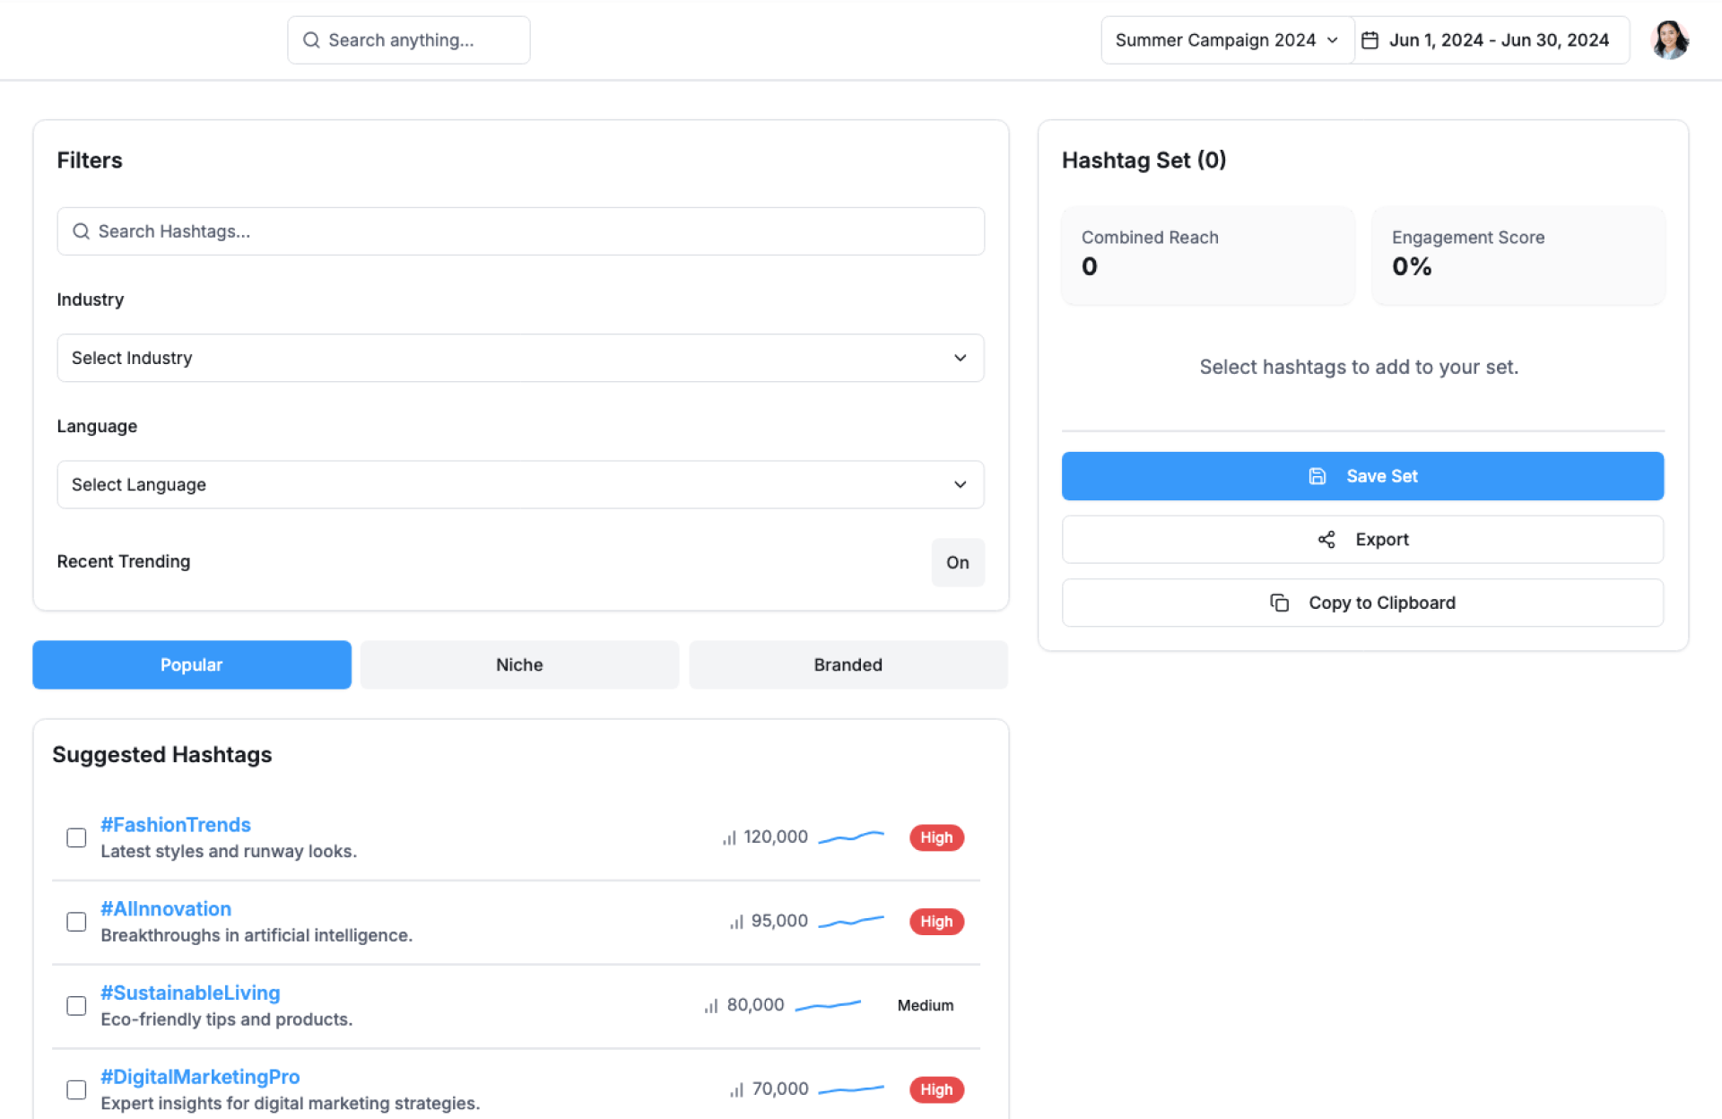Screen dimensions: 1722x1119
Task: Expand the Select Language dropdown
Action: pos(520,484)
